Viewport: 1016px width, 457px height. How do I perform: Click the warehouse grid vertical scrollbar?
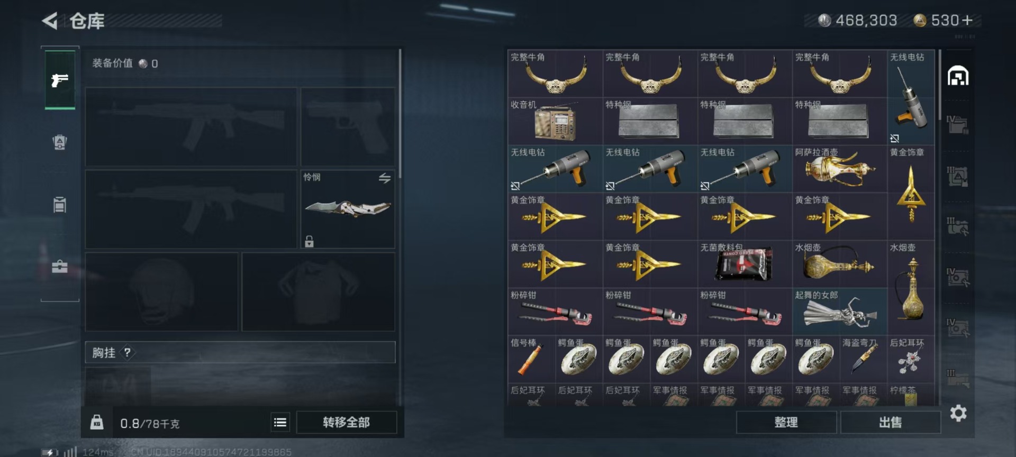940,85
